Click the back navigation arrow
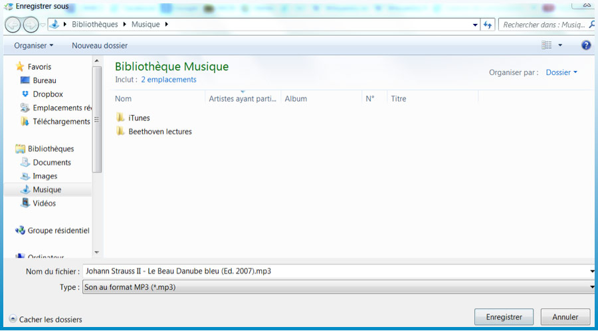Image resolution: width=598 pixels, height=331 pixels. coord(13,25)
